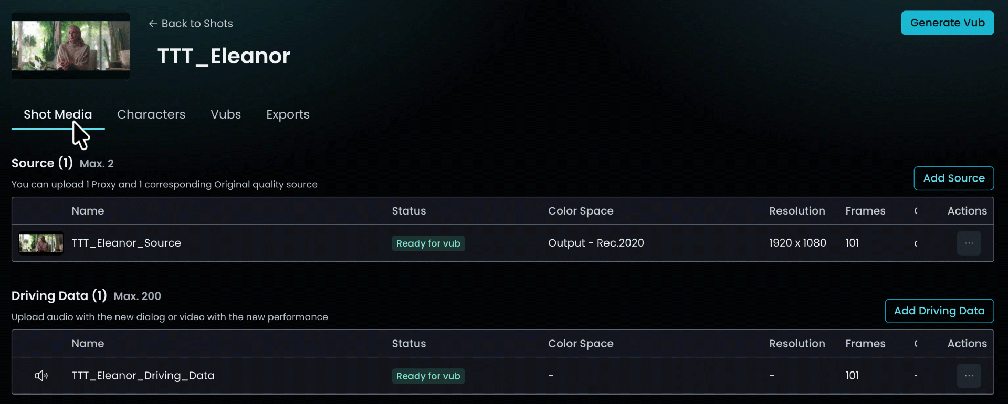The height and width of the screenshot is (404, 1008).
Task: Click Name header in Driving Data table
Action: click(x=88, y=344)
